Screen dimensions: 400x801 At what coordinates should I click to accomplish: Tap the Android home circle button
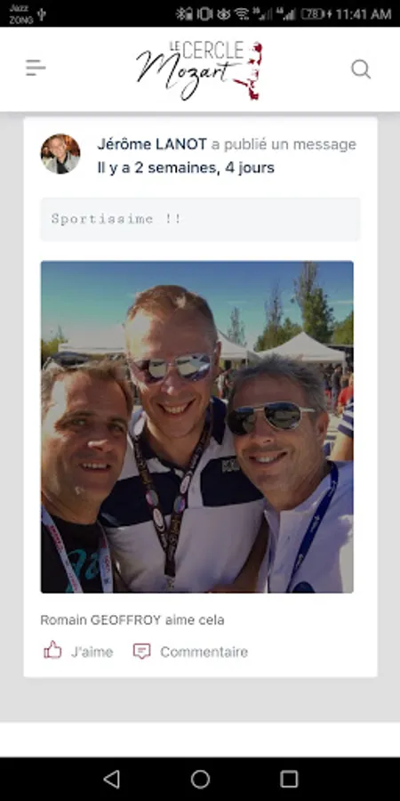(200, 779)
